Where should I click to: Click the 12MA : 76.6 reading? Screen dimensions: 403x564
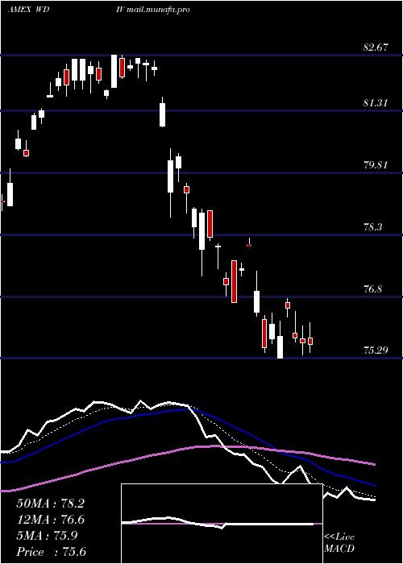click(50, 520)
